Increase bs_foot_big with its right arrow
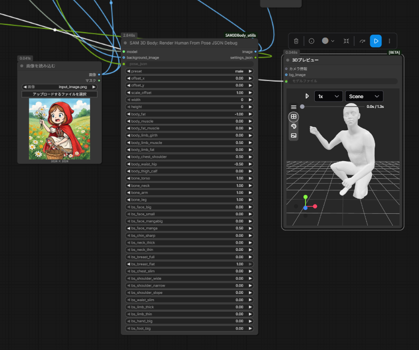 tap(250, 329)
